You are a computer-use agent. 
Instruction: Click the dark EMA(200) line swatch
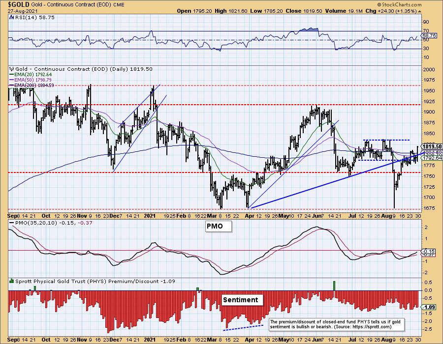click(x=11, y=85)
